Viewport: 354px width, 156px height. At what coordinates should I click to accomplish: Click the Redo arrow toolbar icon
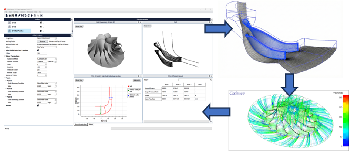click(28, 16)
